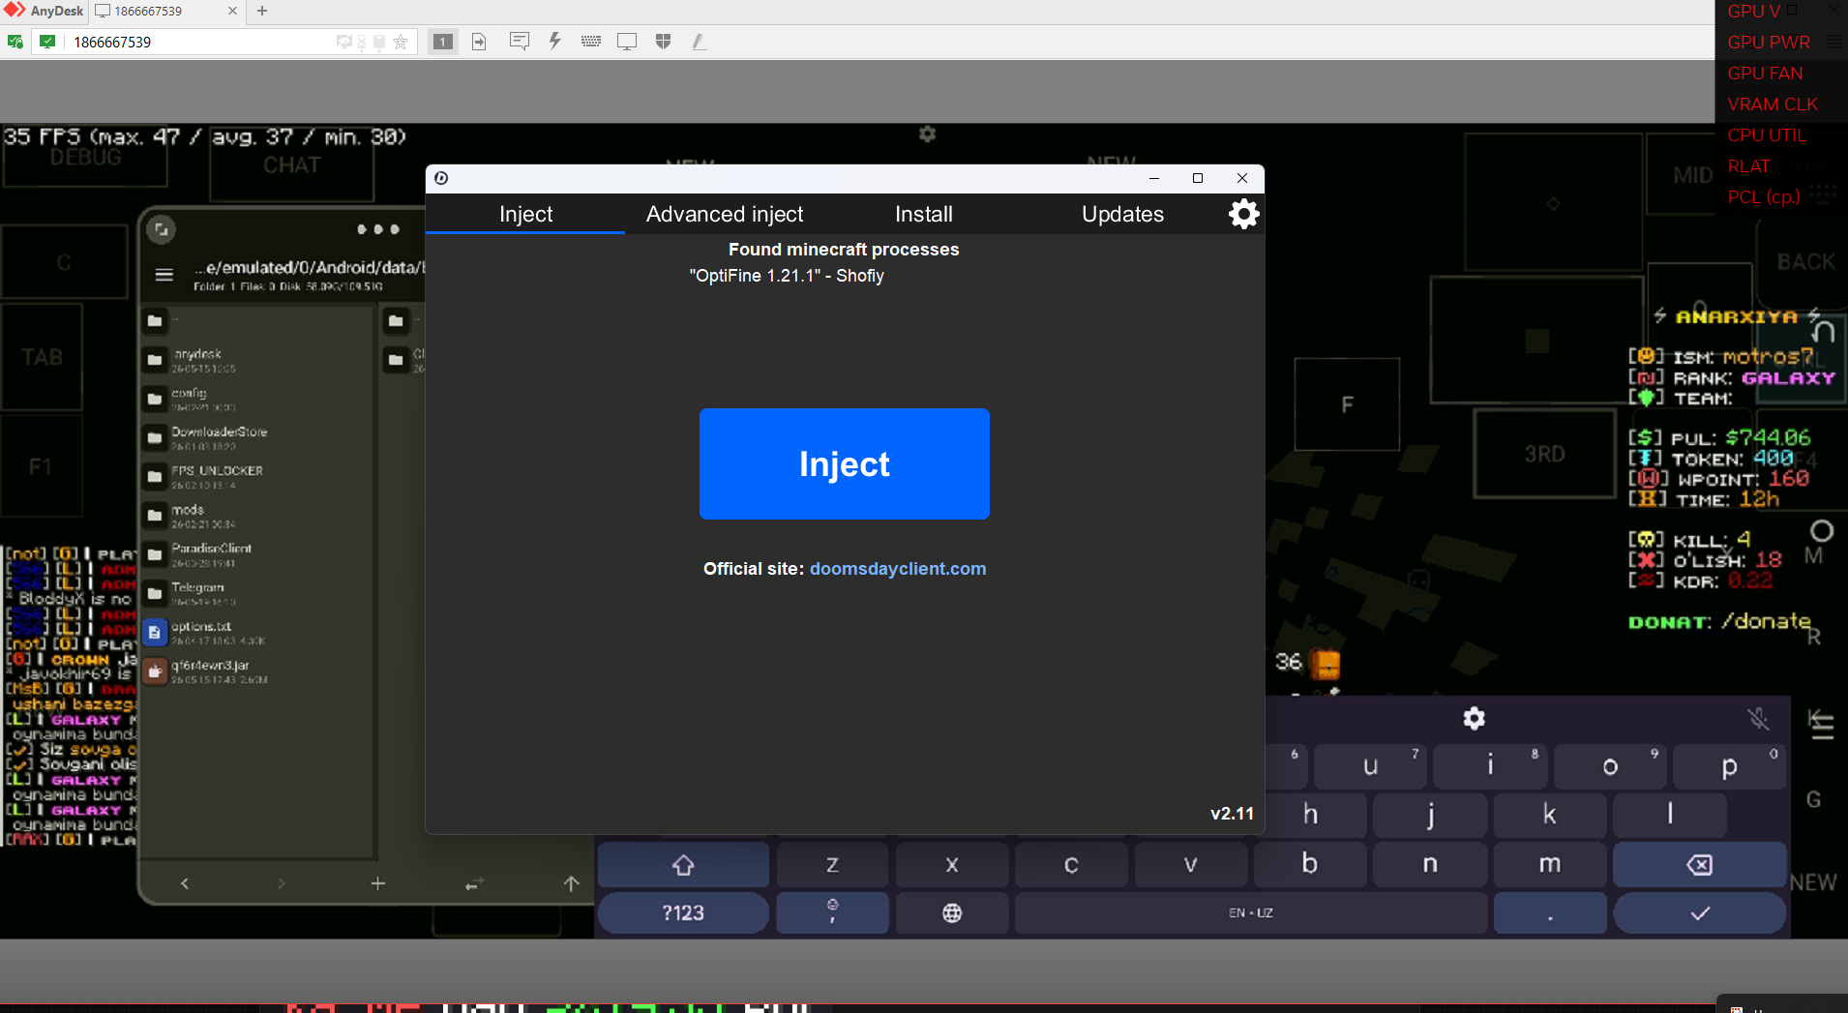The width and height of the screenshot is (1848, 1013).
Task: Open on-screen keyboard settings gear
Action: pyautogui.click(x=1474, y=718)
